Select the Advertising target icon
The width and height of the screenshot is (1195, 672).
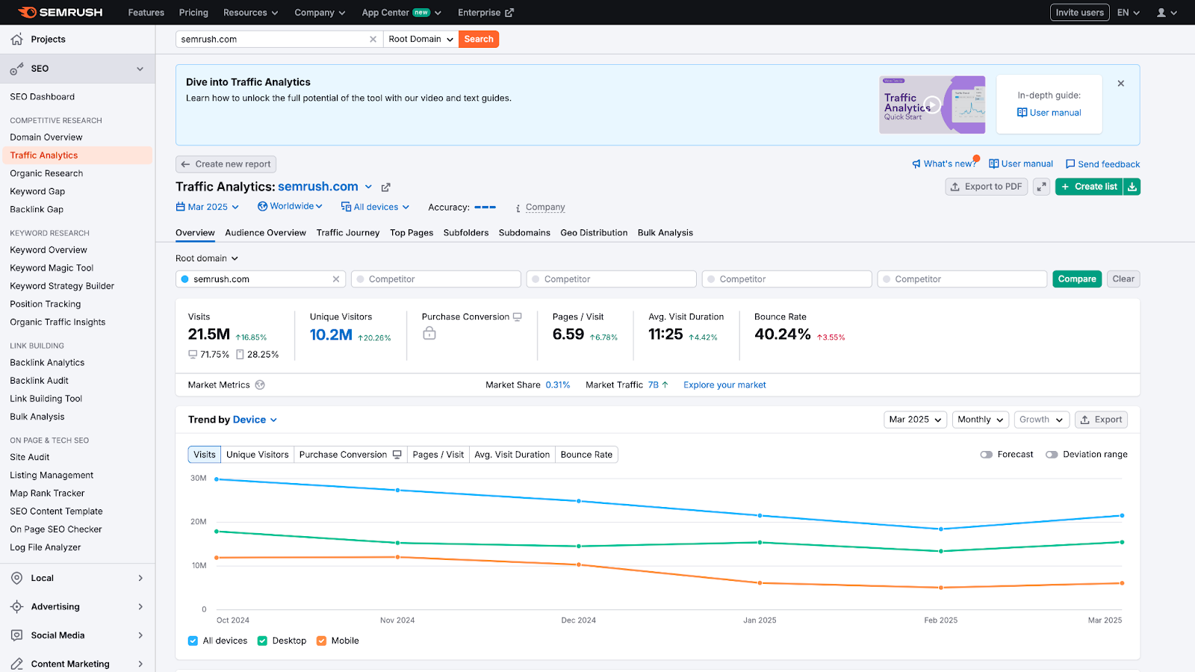pyautogui.click(x=16, y=606)
